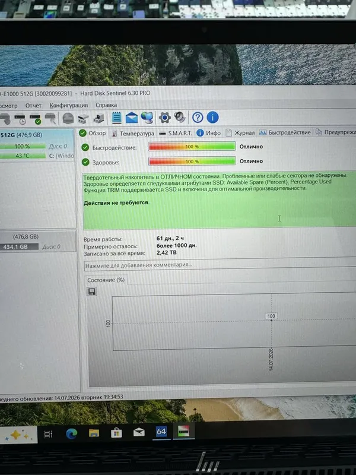This screenshot has height=475, width=356.
Task: Click the 434,1 GB partition usage bar
Action: (19, 247)
